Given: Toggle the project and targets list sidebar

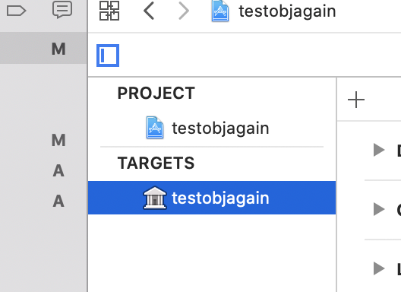Looking at the screenshot, I should [108, 56].
